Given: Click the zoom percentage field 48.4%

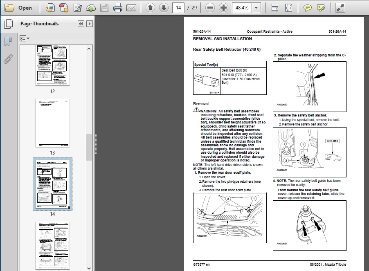Looking at the screenshot, I should (242, 8).
